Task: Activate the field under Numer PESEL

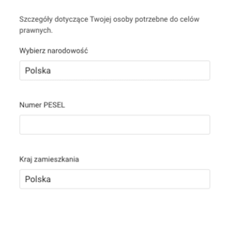Action: tap(115, 125)
